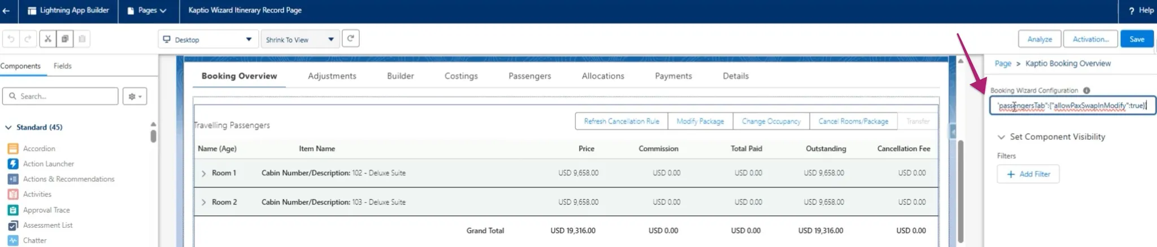This screenshot has height=247, width=1157.
Task: Click the refresh page icon
Action: [350, 38]
